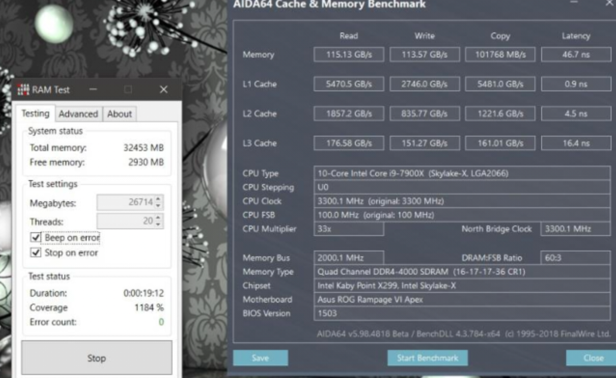Screen dimensions: 616x378
Task: Close the AIDA64 benchmark window
Action: [610, 3]
